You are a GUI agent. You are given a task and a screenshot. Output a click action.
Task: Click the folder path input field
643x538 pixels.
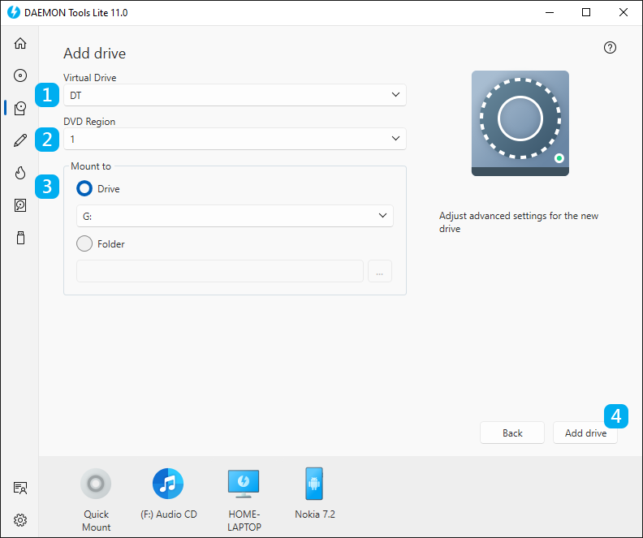tap(220, 271)
